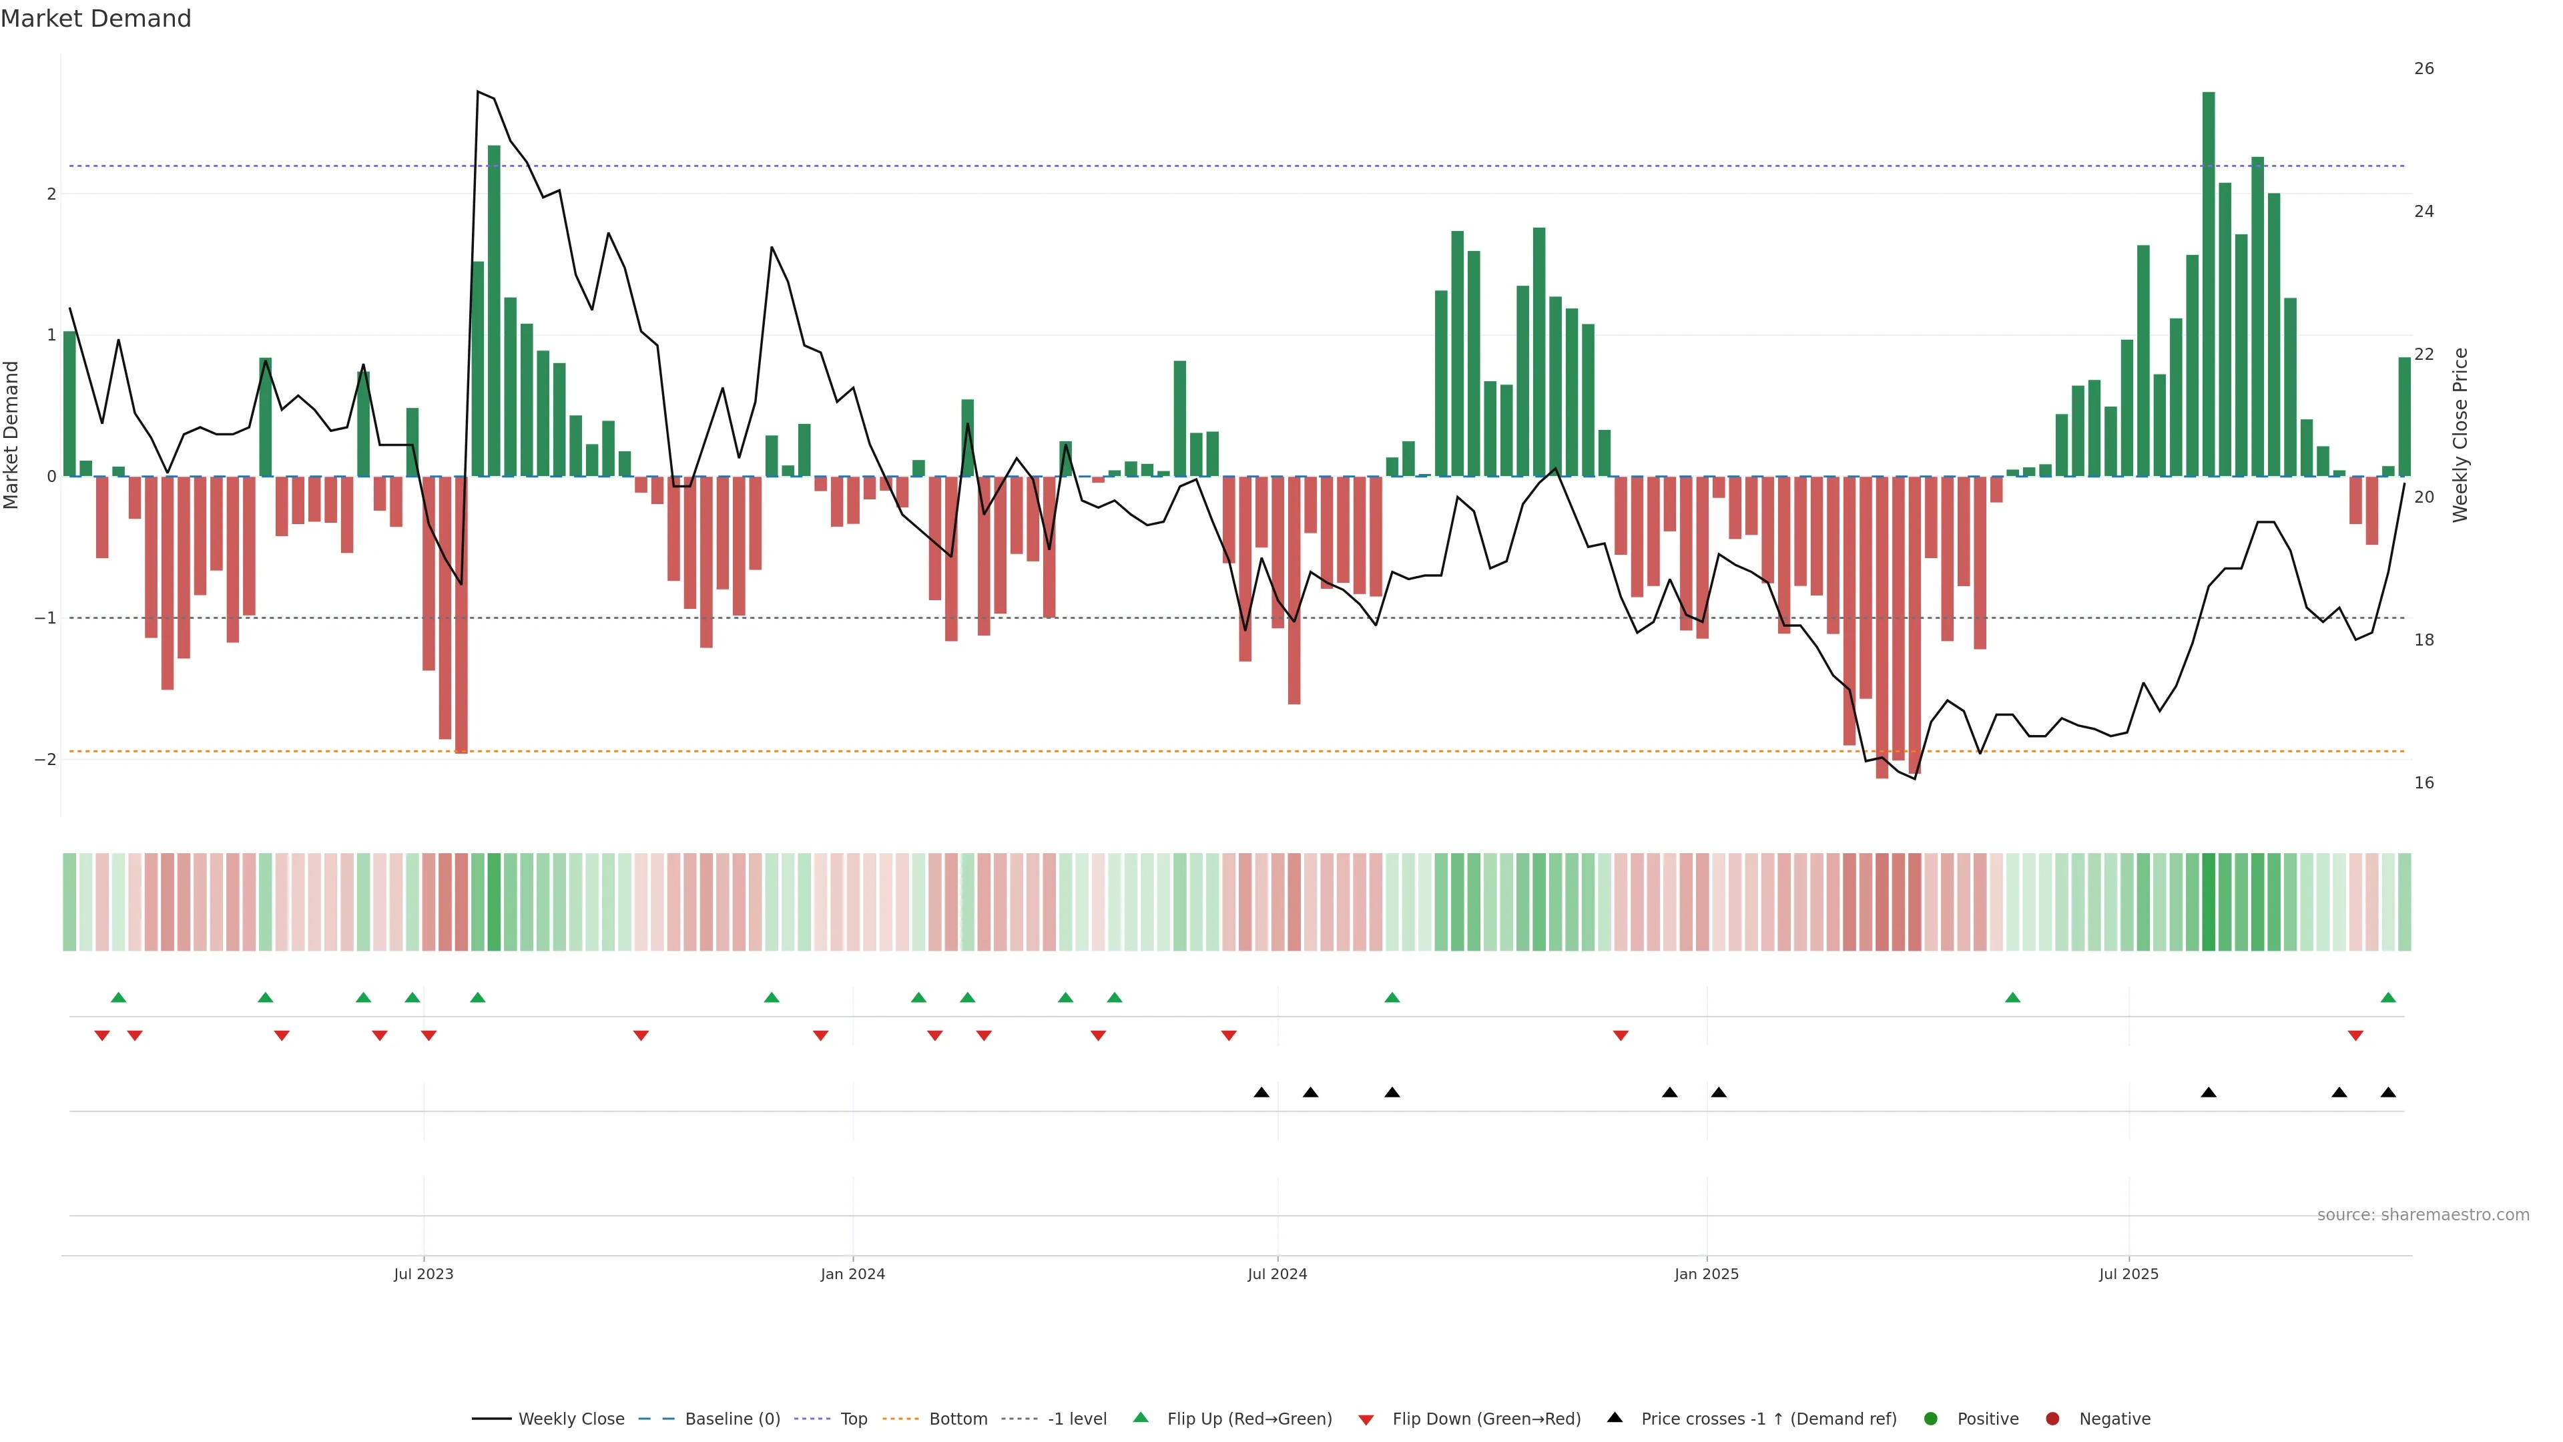Viewport: 2563px width, 1442px height.
Task: Click the Jul 2023 x-axis label
Action: click(x=423, y=1274)
